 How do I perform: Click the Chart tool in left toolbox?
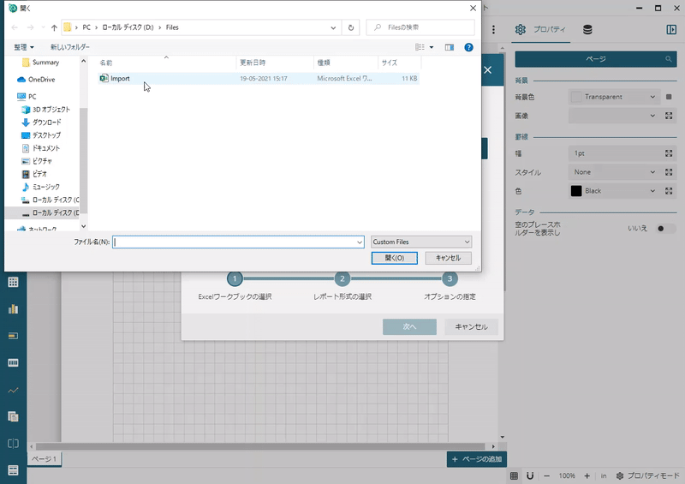pyautogui.click(x=13, y=308)
